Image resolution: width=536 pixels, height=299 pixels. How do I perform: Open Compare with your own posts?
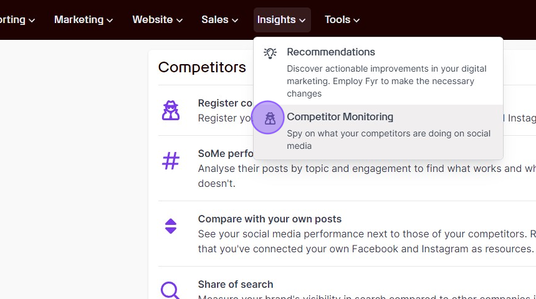coord(269,219)
